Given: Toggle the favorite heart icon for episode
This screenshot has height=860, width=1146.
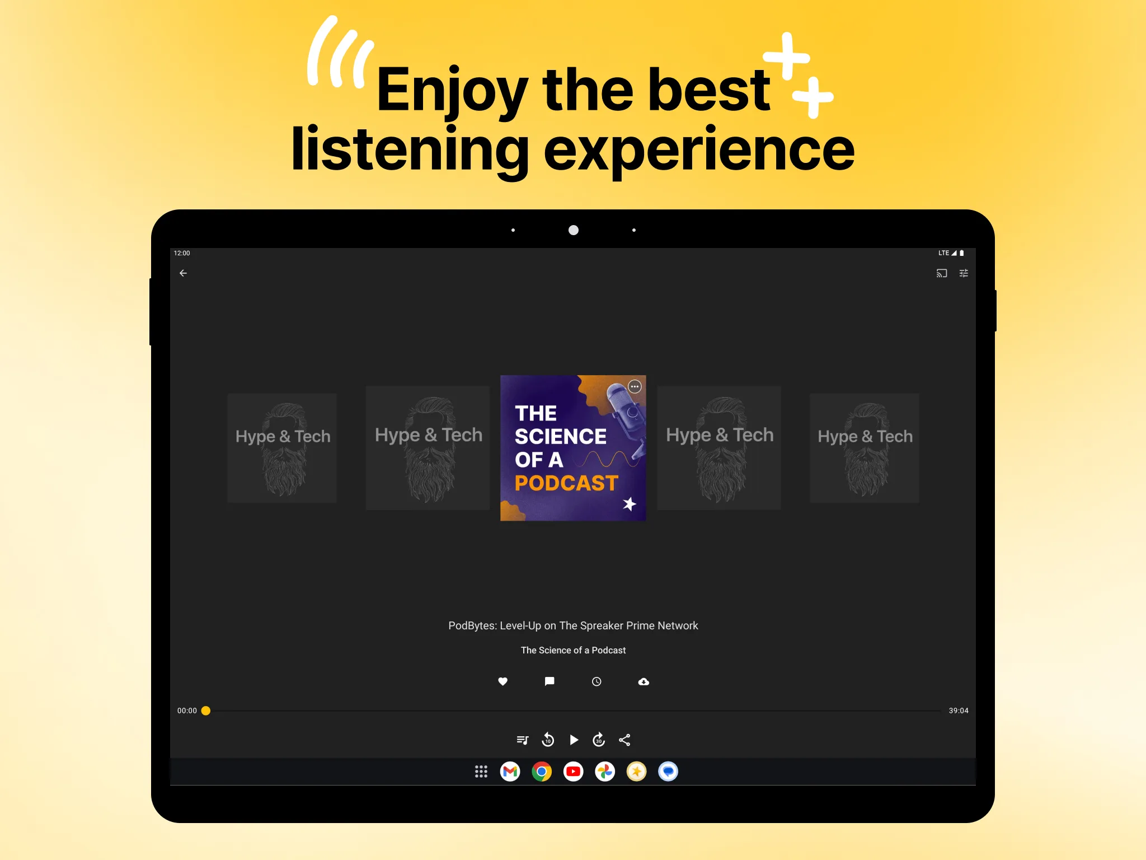Looking at the screenshot, I should coord(502,682).
